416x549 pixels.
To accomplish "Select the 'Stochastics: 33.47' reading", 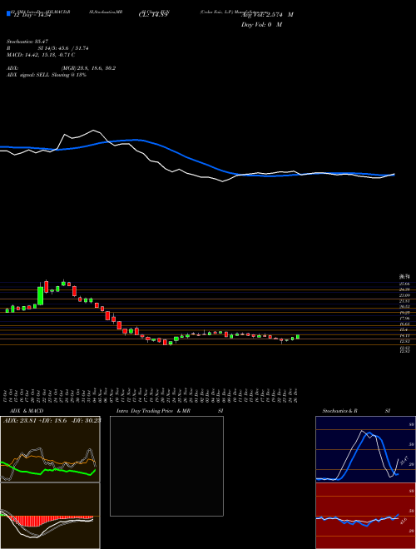I will click(26, 42).
